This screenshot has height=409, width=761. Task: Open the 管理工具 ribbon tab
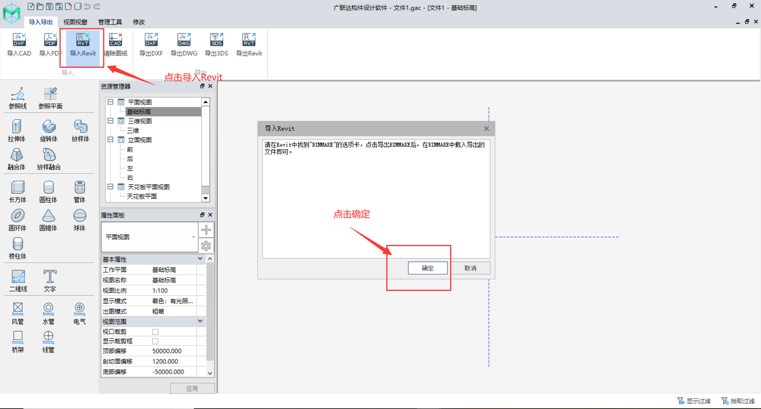(110, 22)
